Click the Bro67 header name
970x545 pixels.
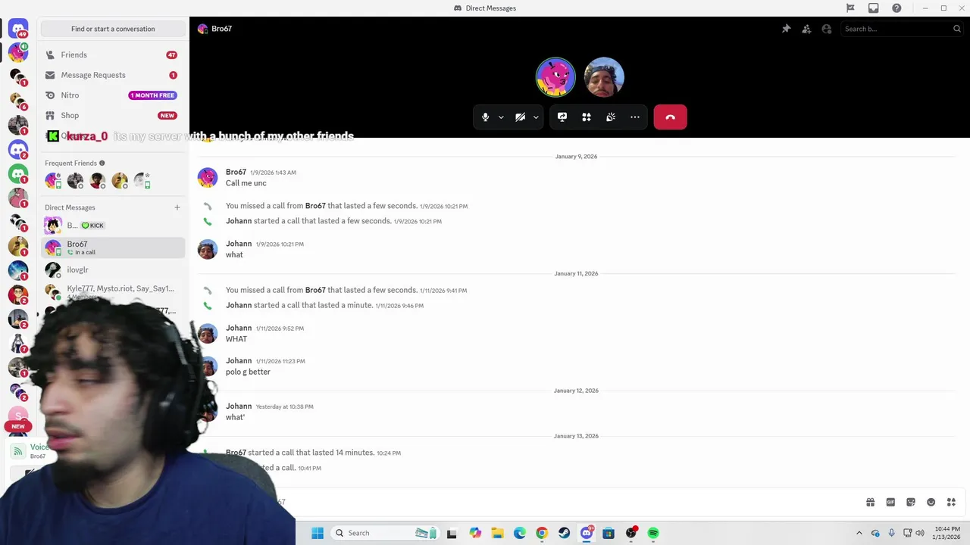222,29
